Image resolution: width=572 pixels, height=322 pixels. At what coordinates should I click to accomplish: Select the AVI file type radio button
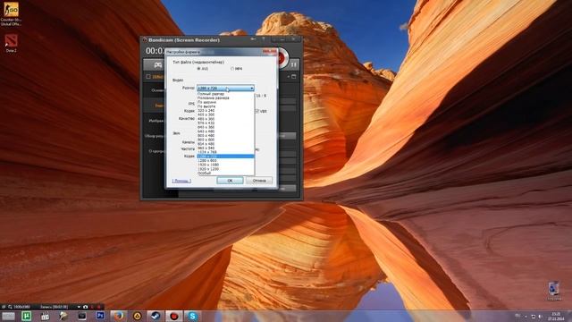click(198, 69)
